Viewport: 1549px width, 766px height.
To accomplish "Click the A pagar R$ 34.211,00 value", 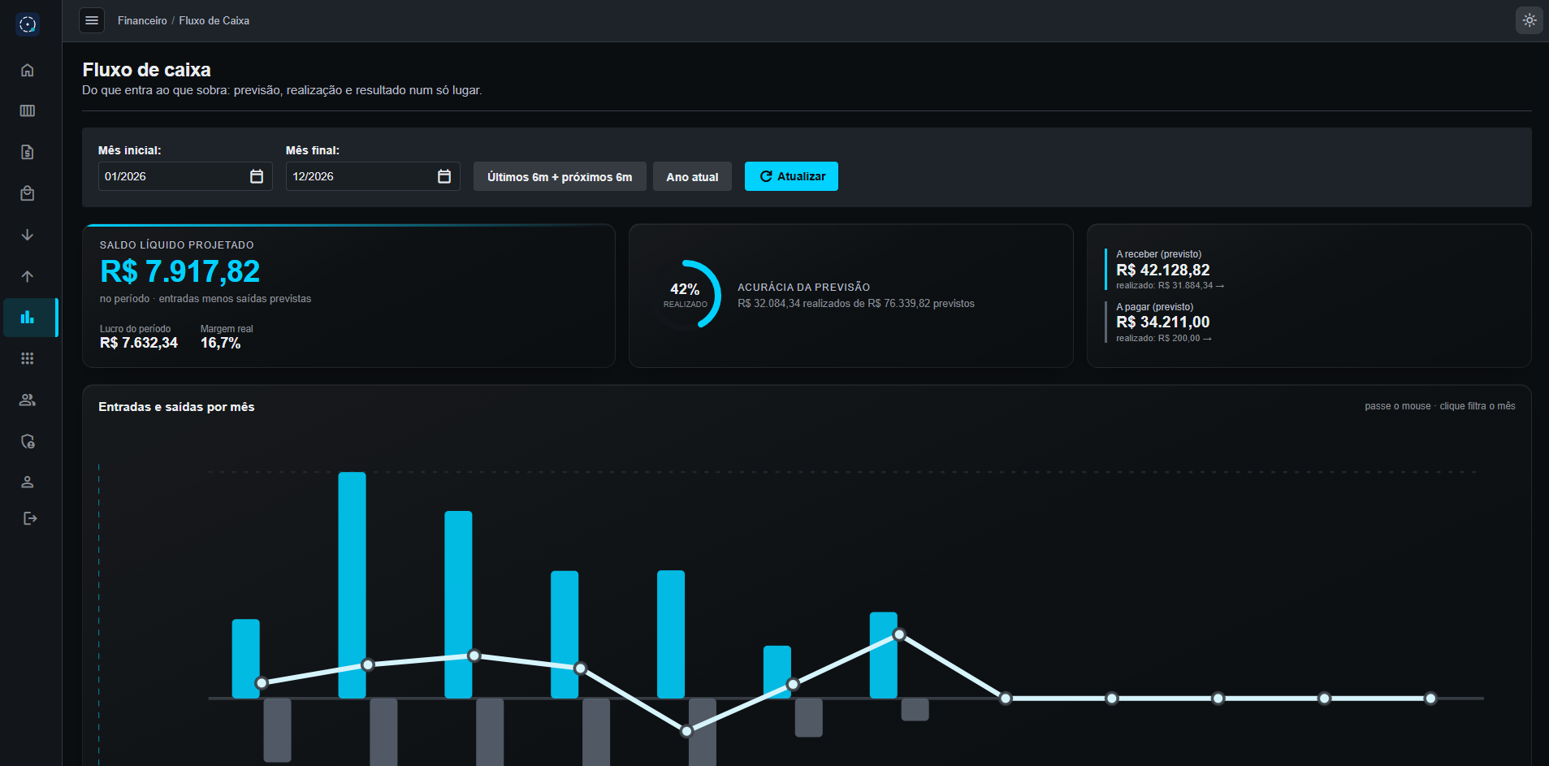I will click(x=1163, y=322).
